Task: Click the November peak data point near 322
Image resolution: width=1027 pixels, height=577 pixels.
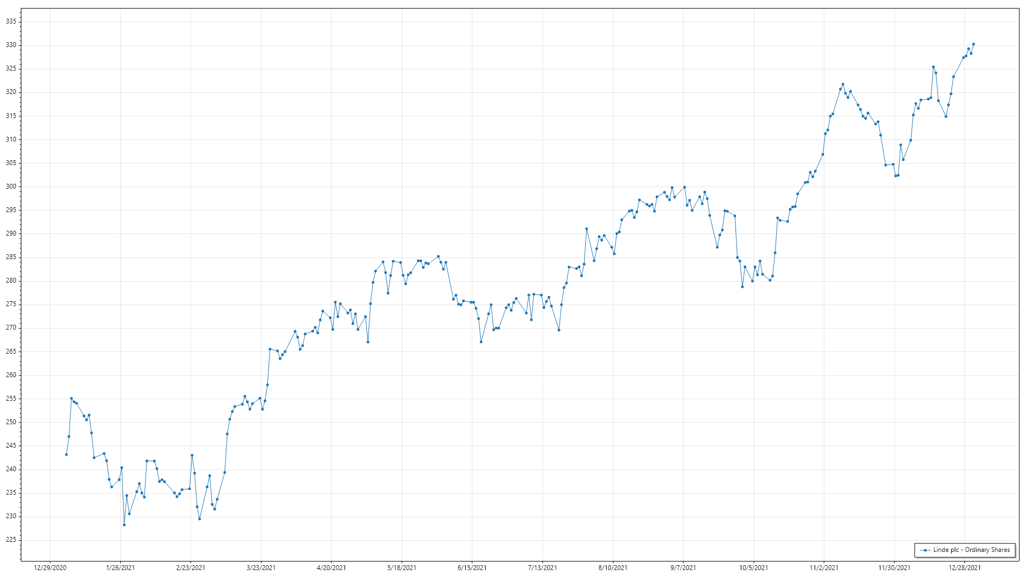Action: [x=843, y=84]
